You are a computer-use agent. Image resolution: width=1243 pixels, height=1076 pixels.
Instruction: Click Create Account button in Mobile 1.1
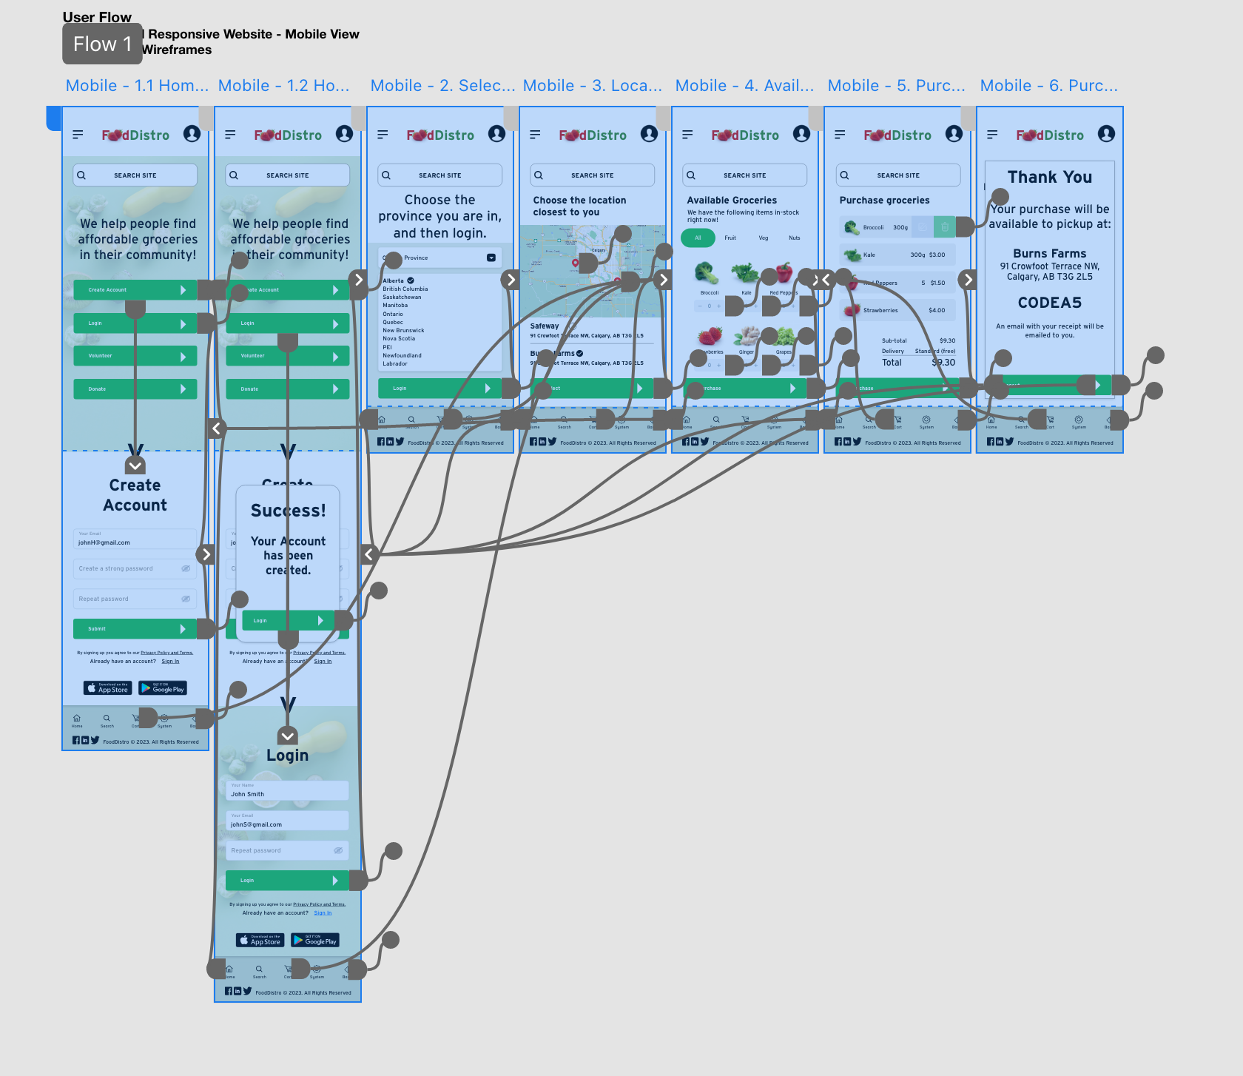click(x=135, y=290)
